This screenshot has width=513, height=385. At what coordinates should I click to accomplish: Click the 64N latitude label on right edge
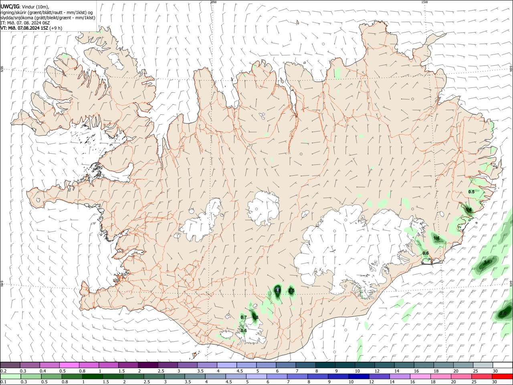[511, 283]
